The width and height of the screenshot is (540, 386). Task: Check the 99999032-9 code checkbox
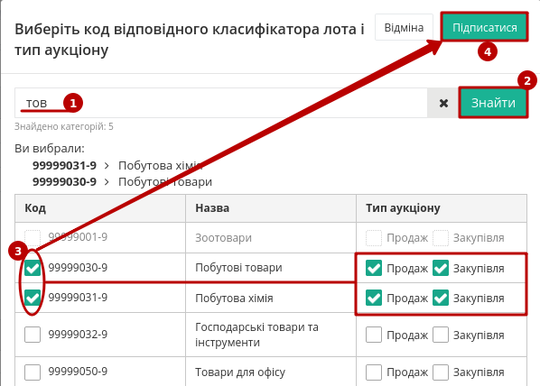tap(33, 335)
